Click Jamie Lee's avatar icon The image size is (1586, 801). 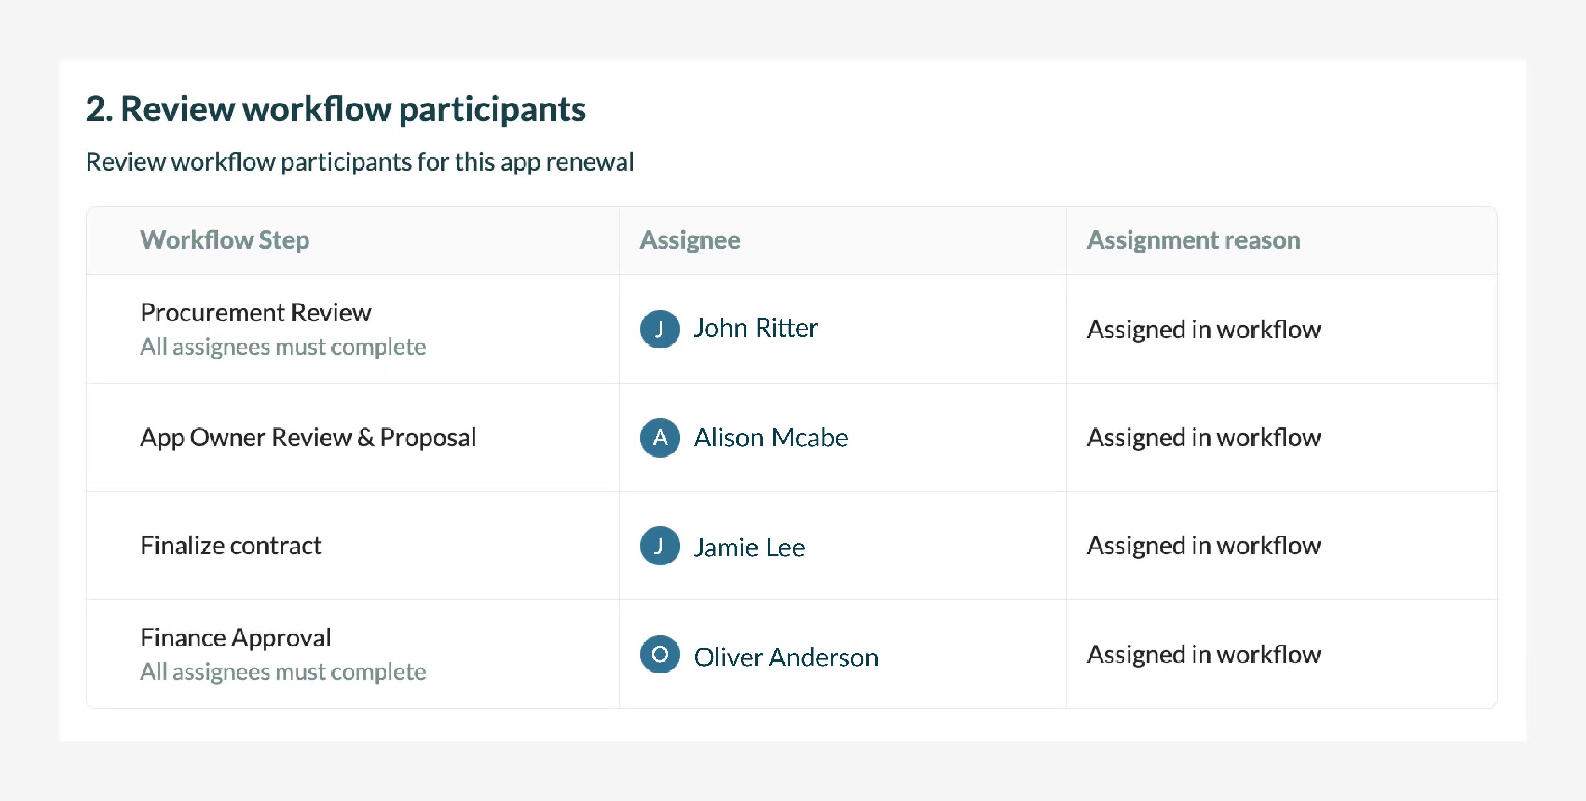tap(659, 546)
